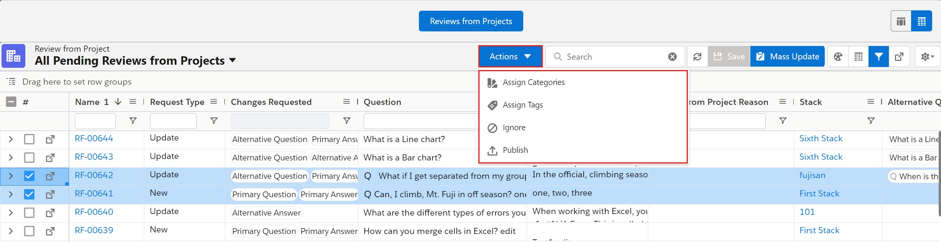This screenshot has width=941, height=242.
Task: Open the RF-00642 record link
Action: pyautogui.click(x=94, y=175)
